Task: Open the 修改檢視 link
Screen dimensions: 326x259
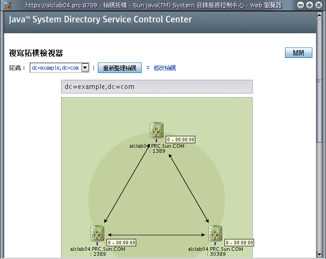Action: [x=165, y=68]
